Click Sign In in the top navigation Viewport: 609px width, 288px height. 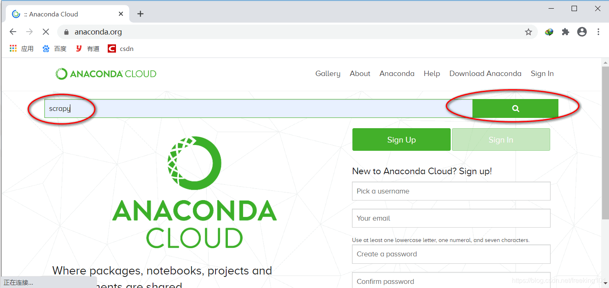click(542, 74)
